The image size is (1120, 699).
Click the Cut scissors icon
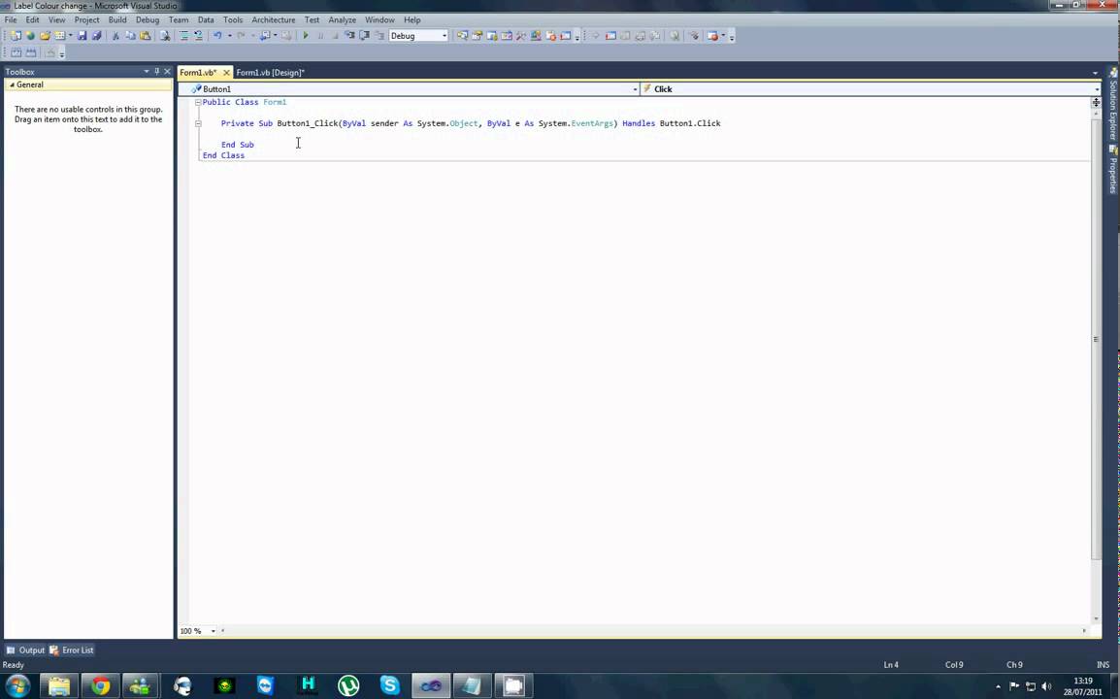tap(115, 35)
